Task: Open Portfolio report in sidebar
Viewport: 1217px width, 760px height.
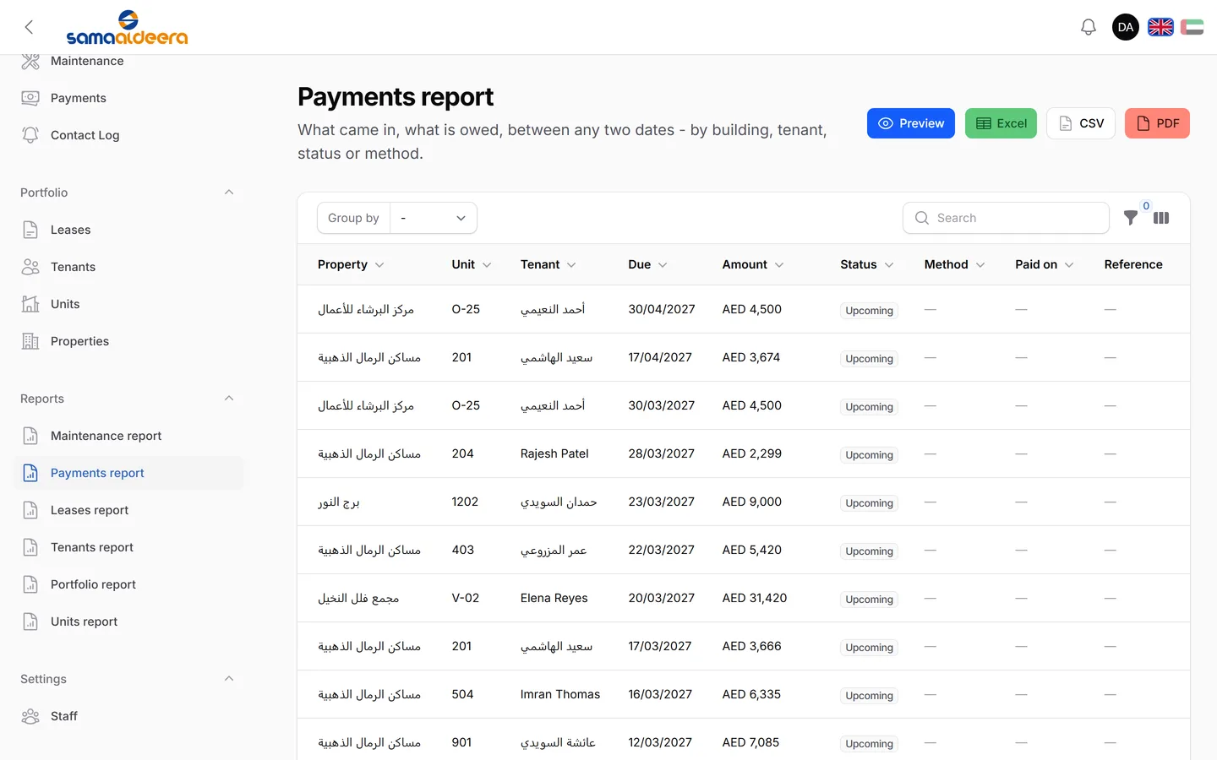Action: click(x=129, y=584)
